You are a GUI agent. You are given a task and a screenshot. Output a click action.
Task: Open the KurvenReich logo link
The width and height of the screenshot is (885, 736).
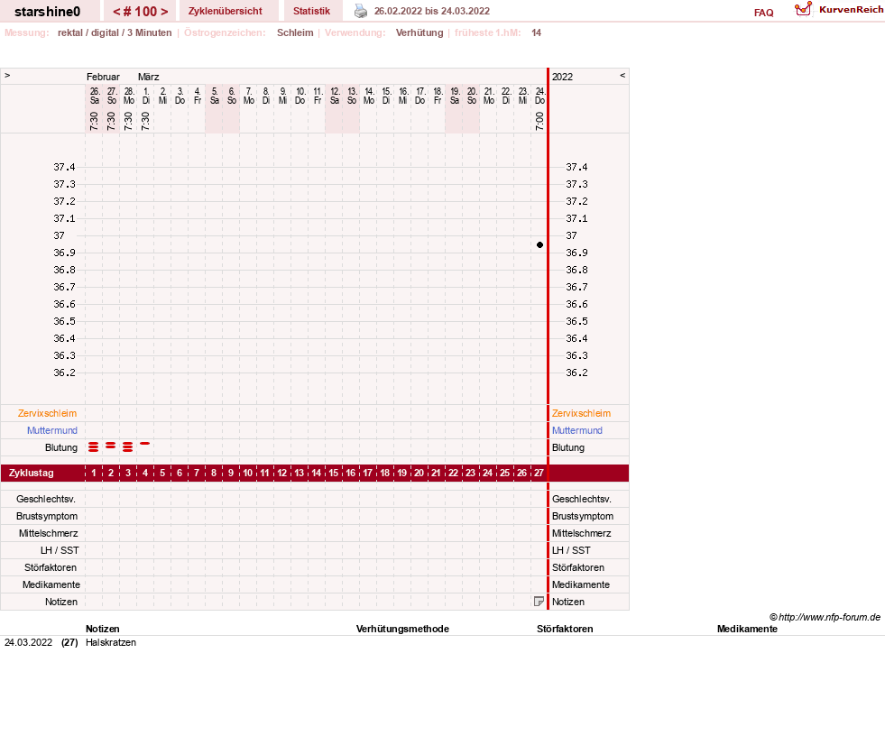pos(839,10)
